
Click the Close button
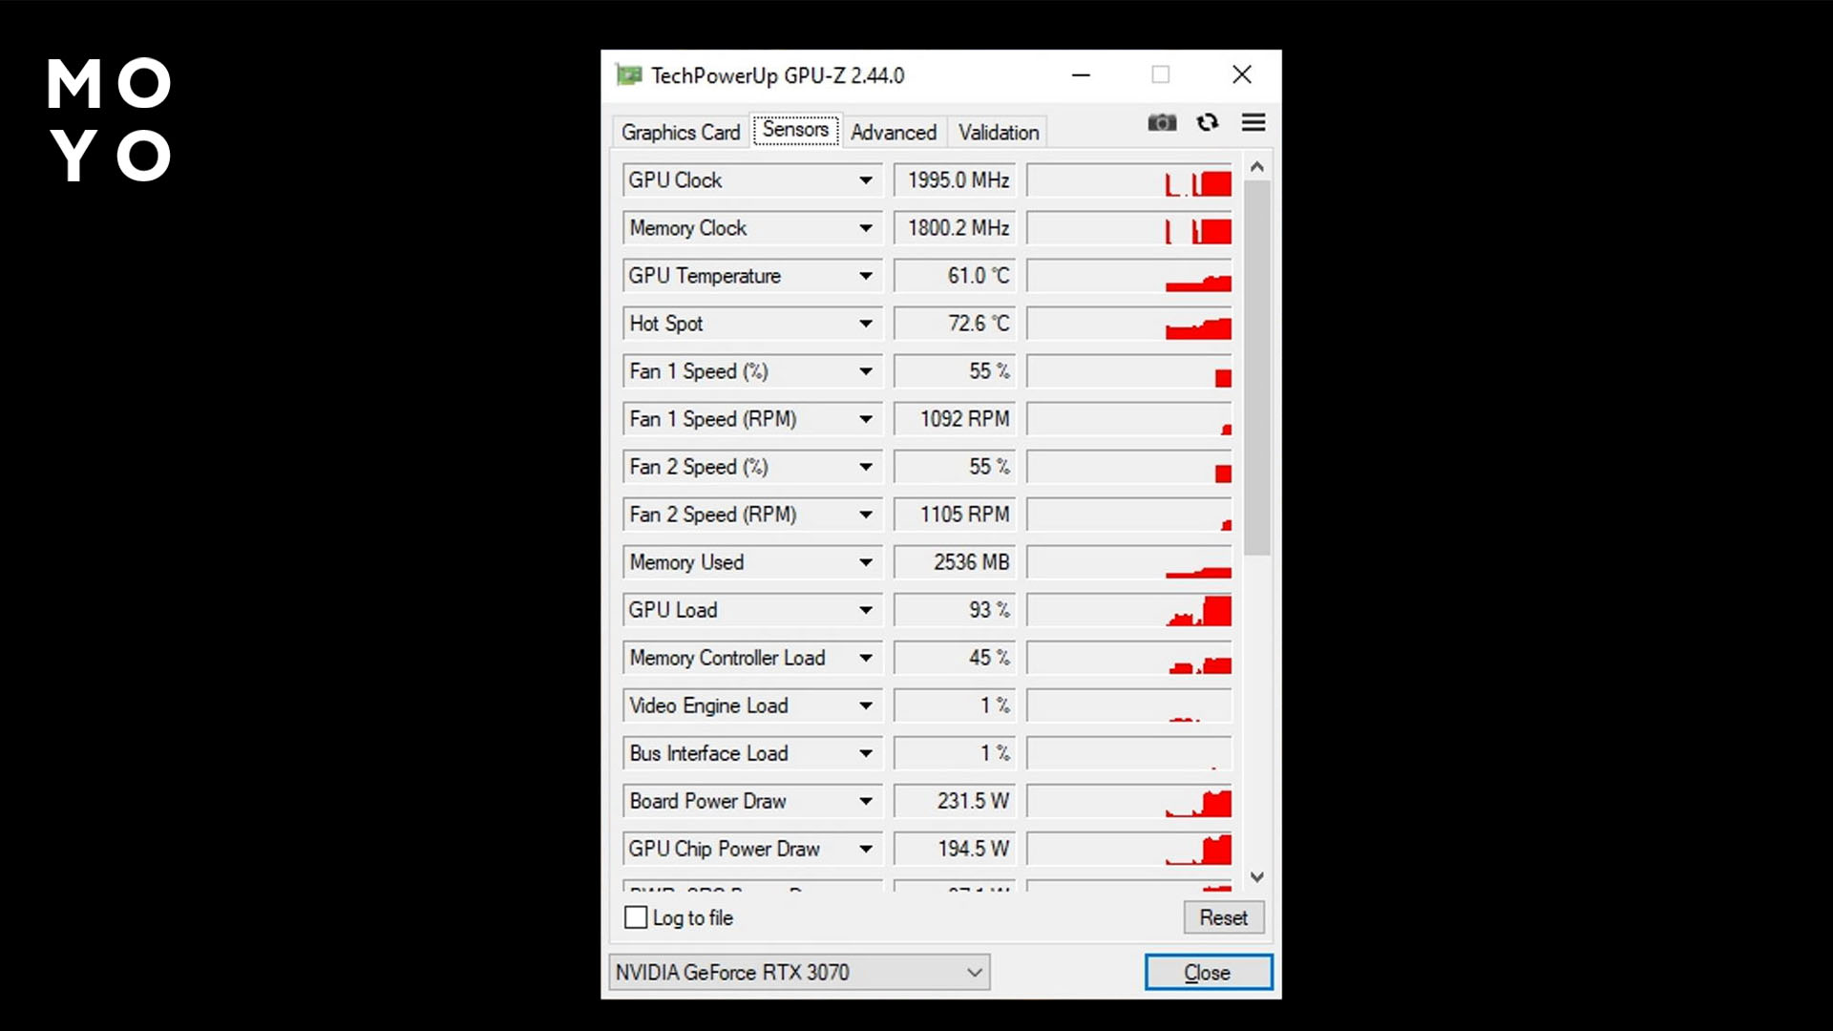1209,972
